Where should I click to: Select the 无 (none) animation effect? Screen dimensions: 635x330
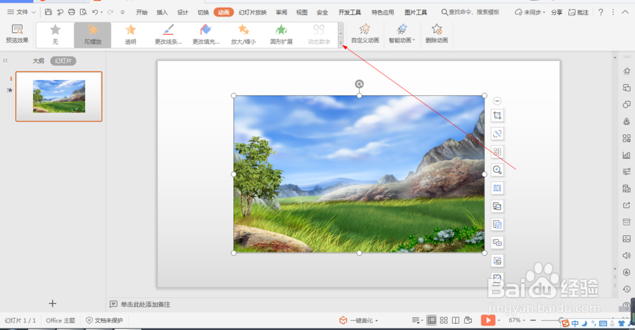pos(55,35)
